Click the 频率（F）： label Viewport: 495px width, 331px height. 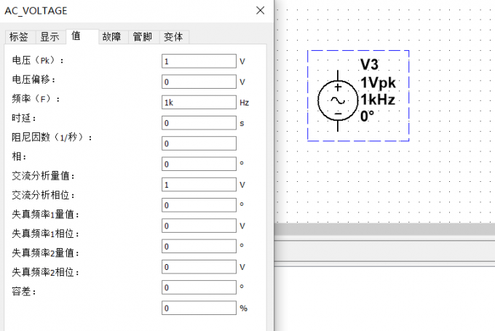36,99
